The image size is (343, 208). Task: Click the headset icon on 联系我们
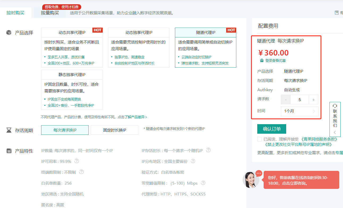point(335,106)
